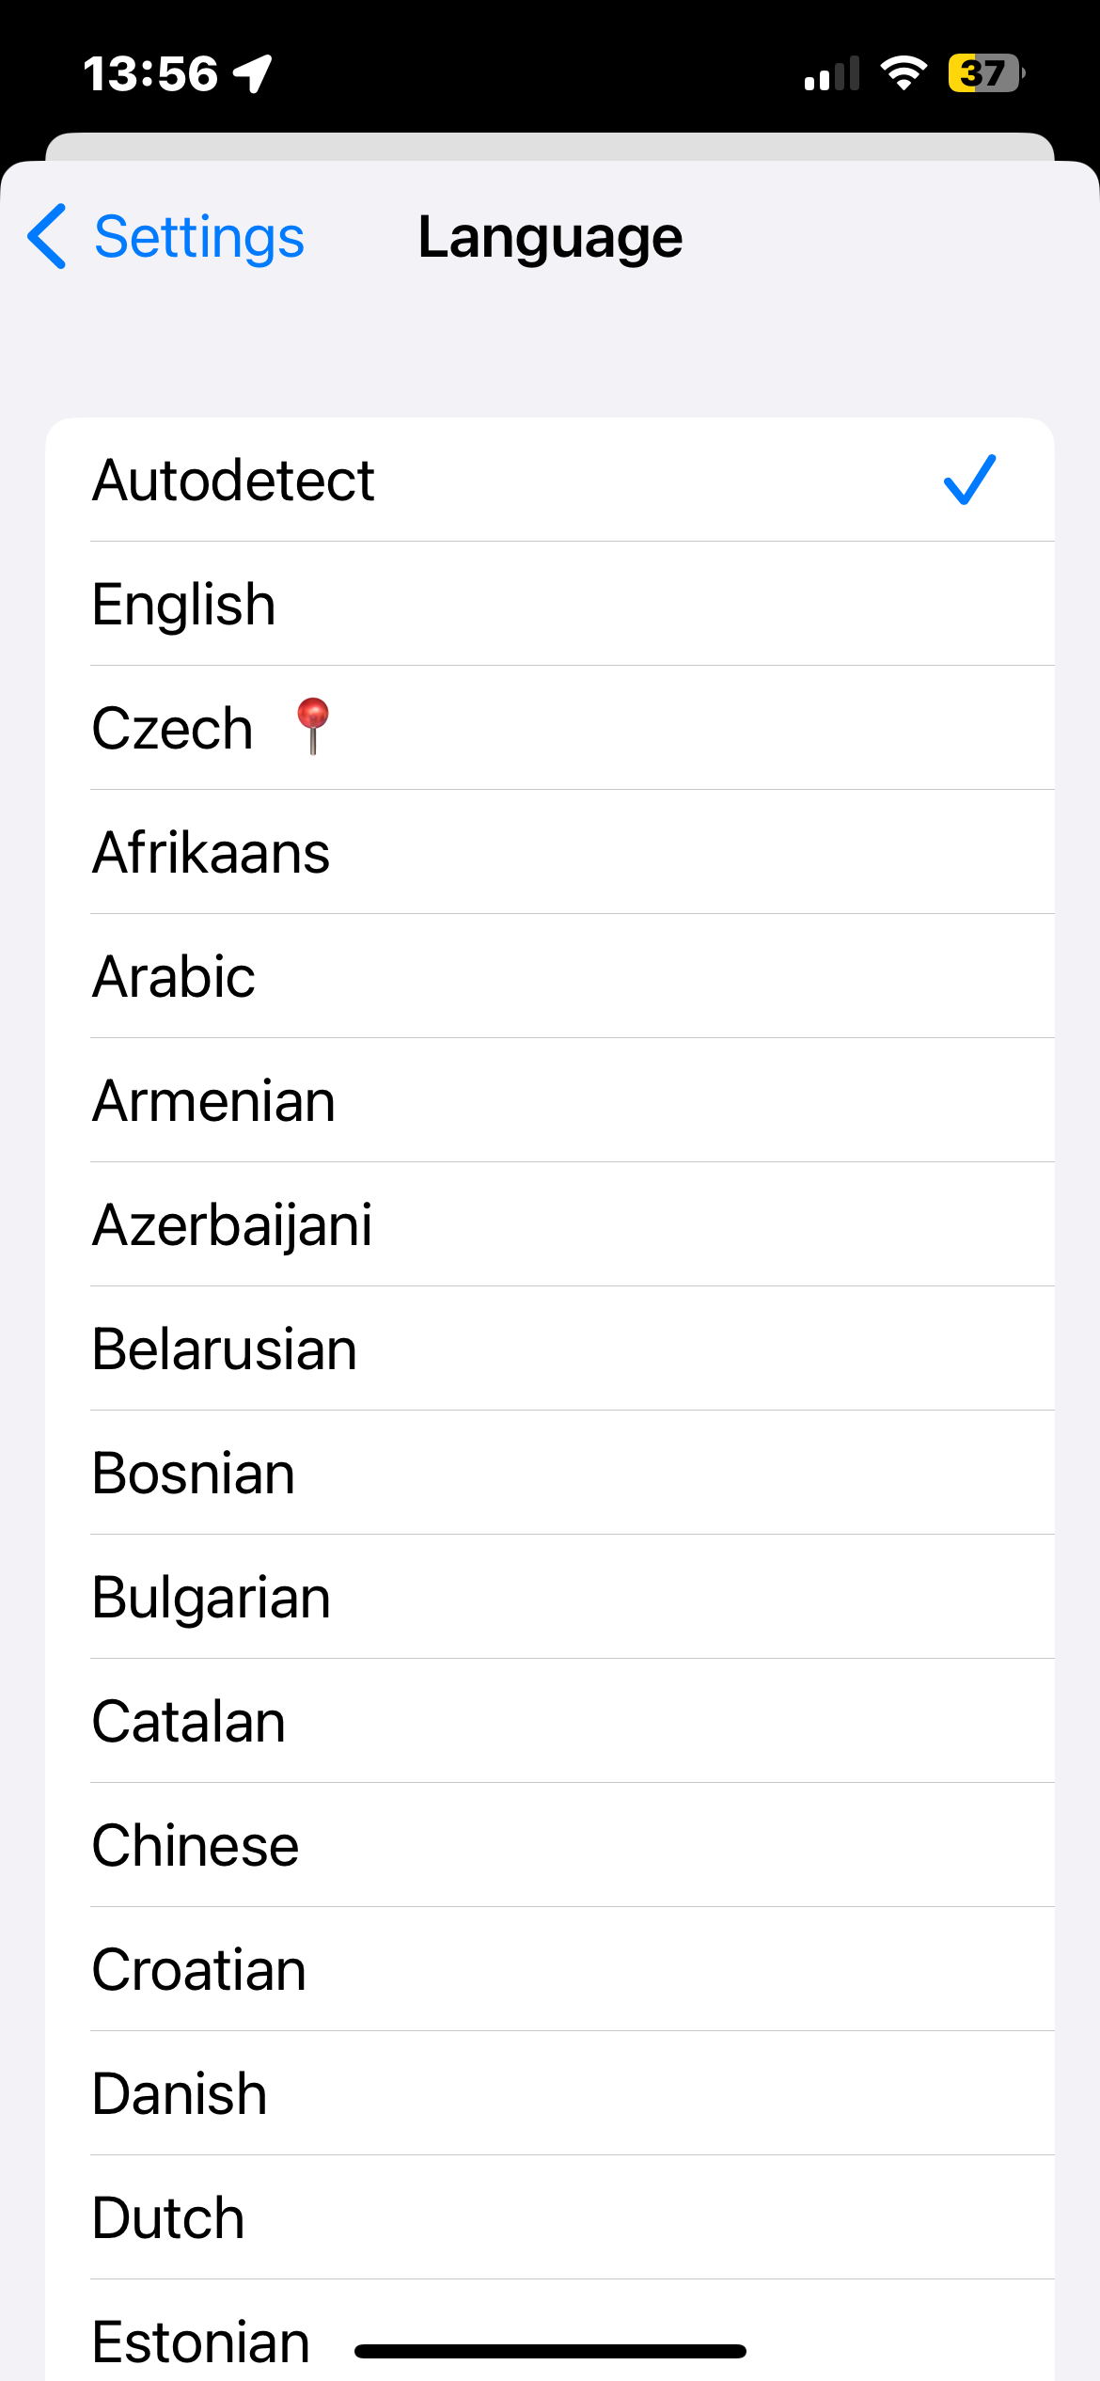Tap the Wi-Fi icon in status bar
This screenshot has height=2381, width=1100.
pos(904,73)
